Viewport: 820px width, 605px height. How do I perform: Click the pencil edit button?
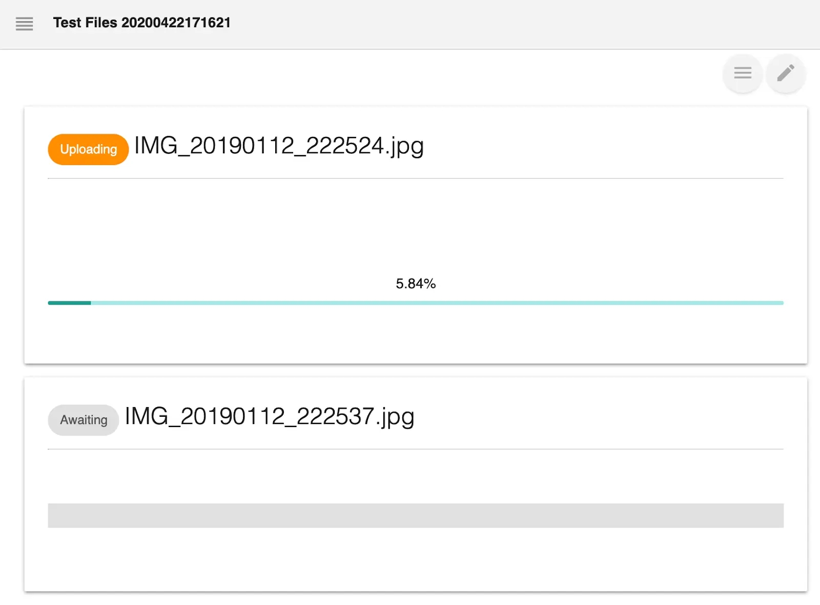coord(785,73)
